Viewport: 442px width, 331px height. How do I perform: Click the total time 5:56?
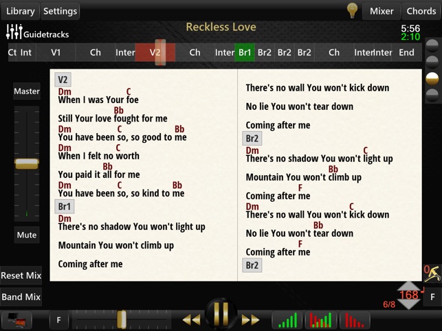pyautogui.click(x=410, y=28)
